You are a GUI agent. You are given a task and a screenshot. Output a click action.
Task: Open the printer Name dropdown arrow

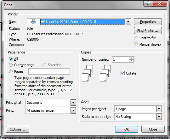tap(128, 22)
